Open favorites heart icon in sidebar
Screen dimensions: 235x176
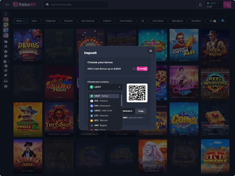[x=6, y=42]
